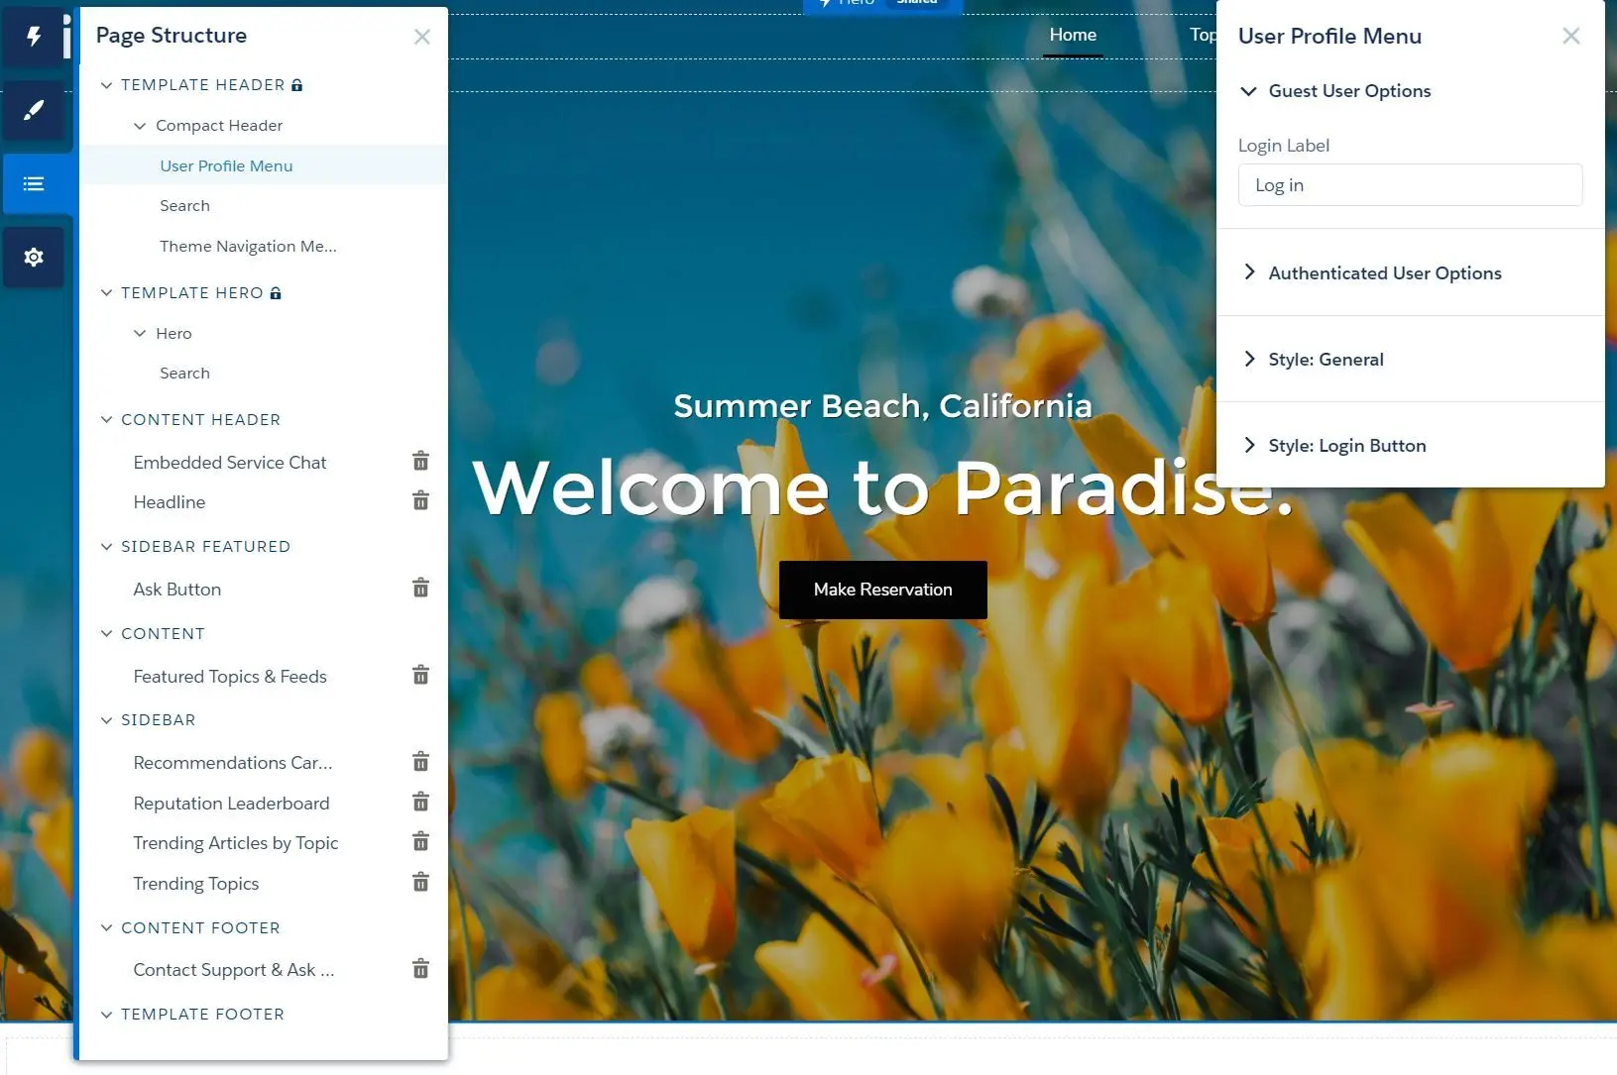The width and height of the screenshot is (1617, 1075).
Task: Select the Ask Button item
Action: 177,590
